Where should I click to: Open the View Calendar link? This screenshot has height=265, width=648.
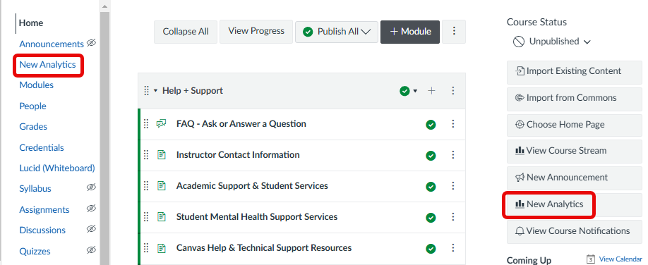tap(620, 259)
